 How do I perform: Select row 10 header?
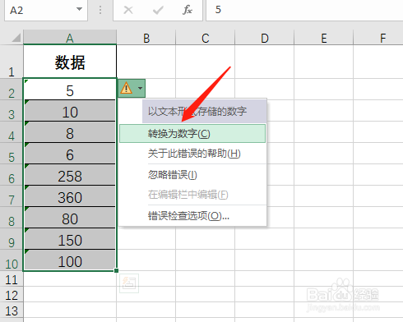[x=12, y=260]
